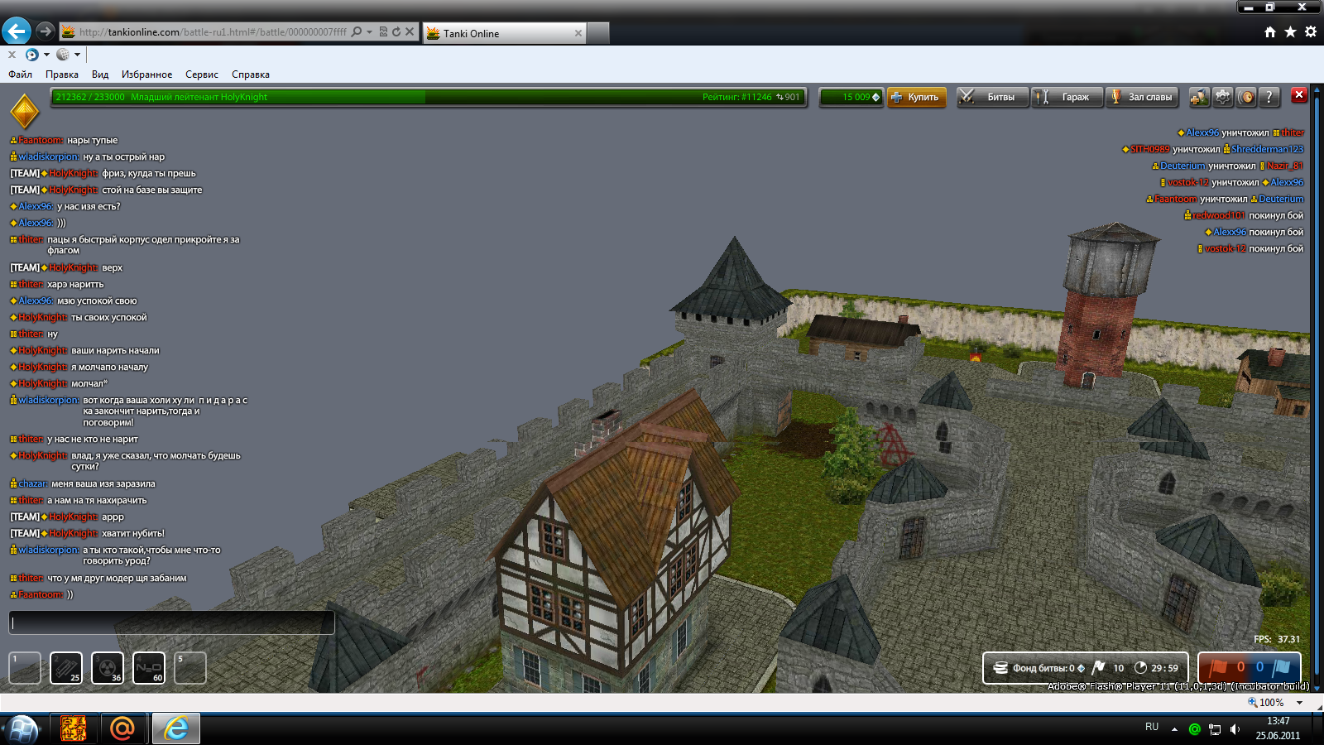Open the Правка menu

62,74
